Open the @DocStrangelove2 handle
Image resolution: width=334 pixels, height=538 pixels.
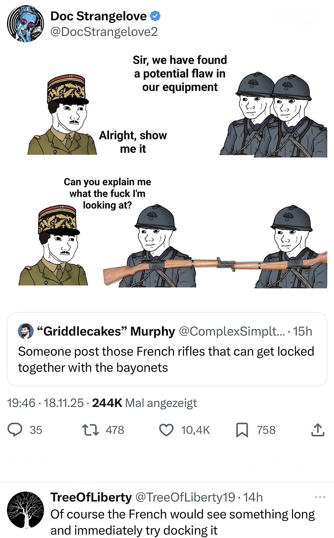coord(104,32)
